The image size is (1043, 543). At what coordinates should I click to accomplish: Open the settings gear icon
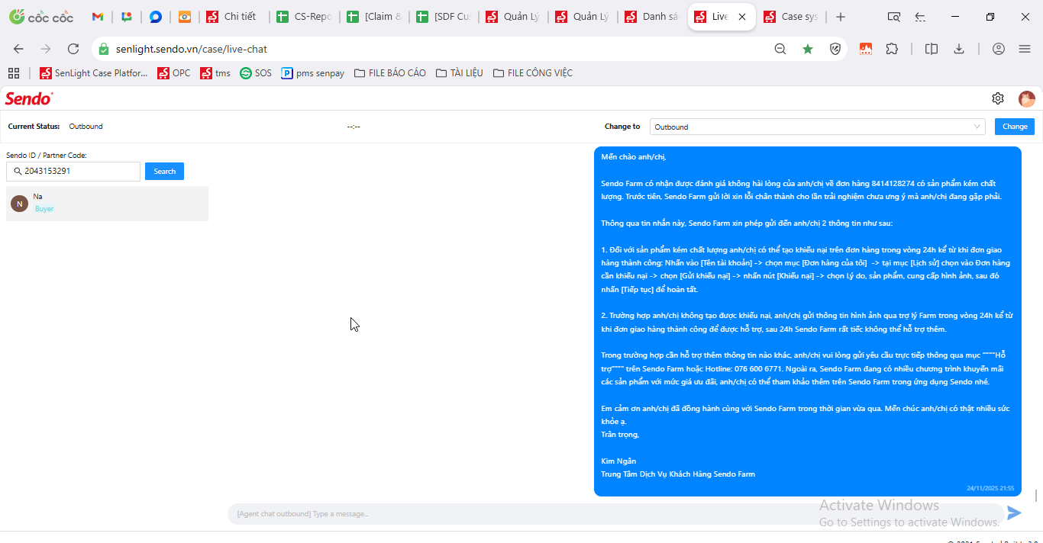[998, 98]
